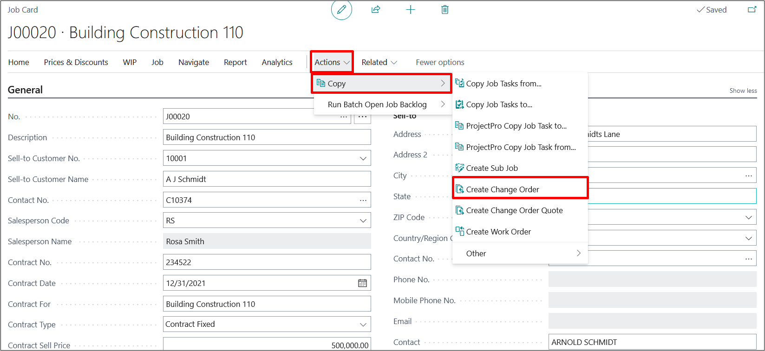Switch to Prices & Discounts tab

click(76, 62)
